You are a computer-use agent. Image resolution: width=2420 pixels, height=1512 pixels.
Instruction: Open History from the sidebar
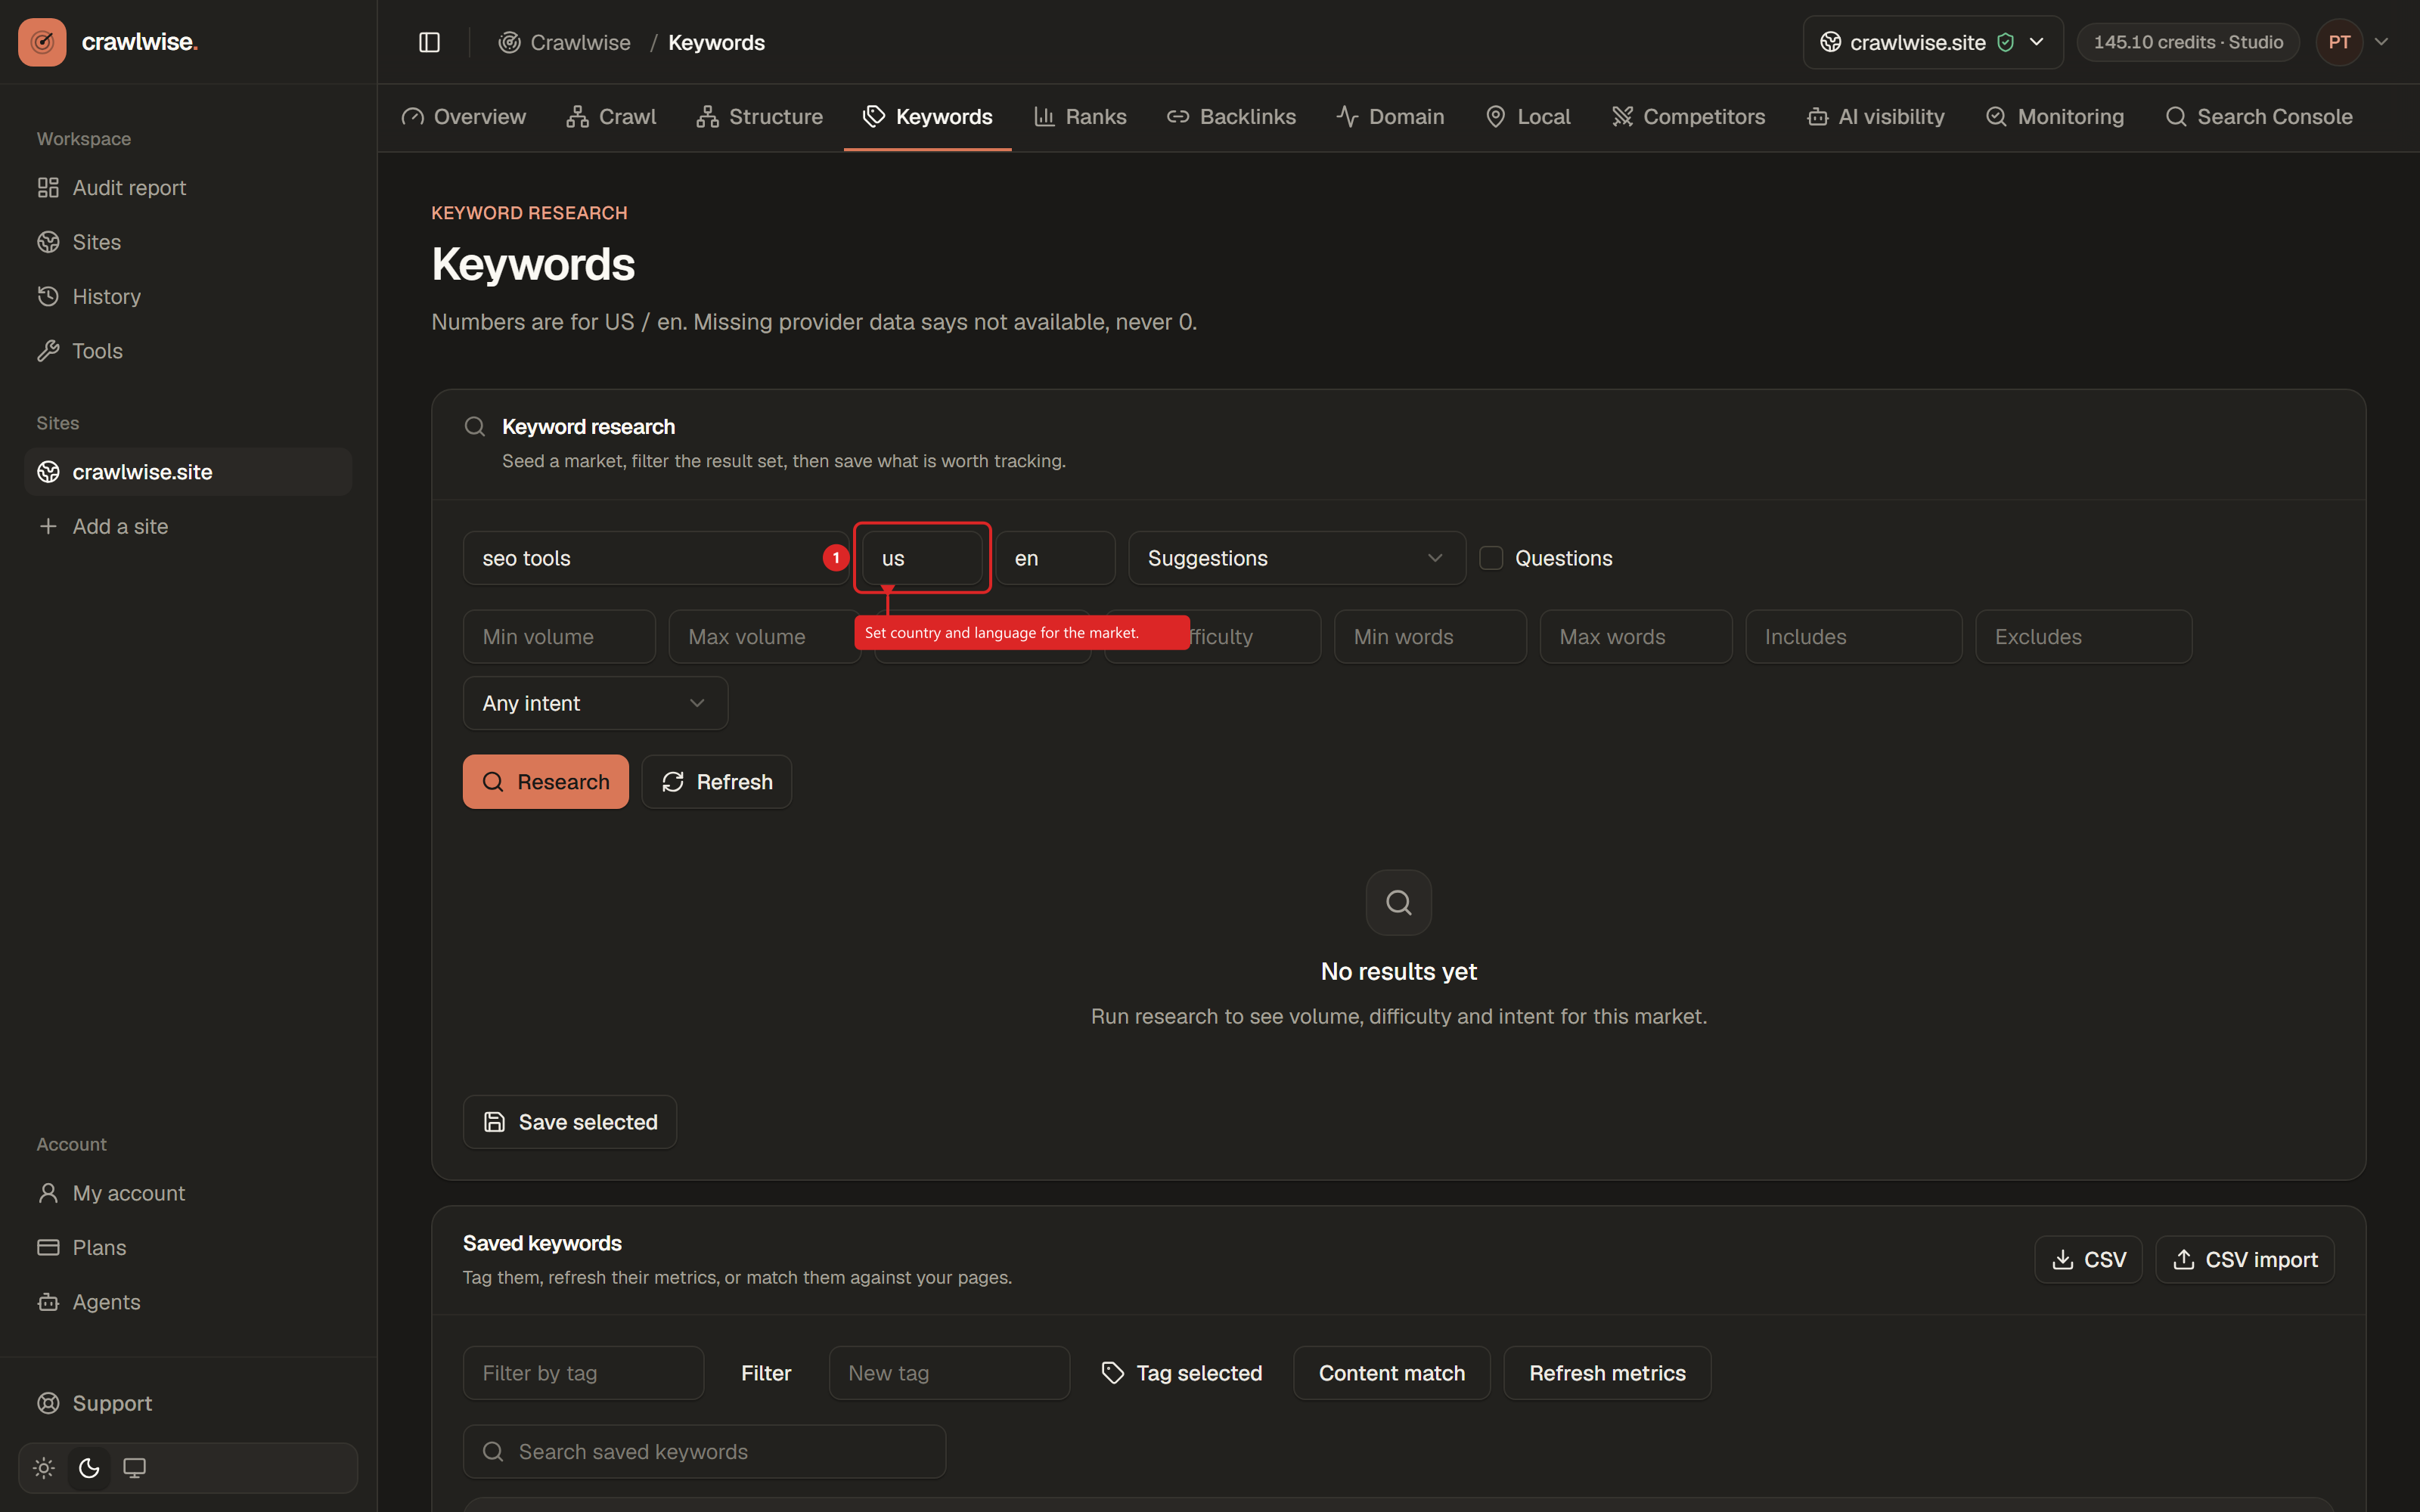(x=188, y=296)
